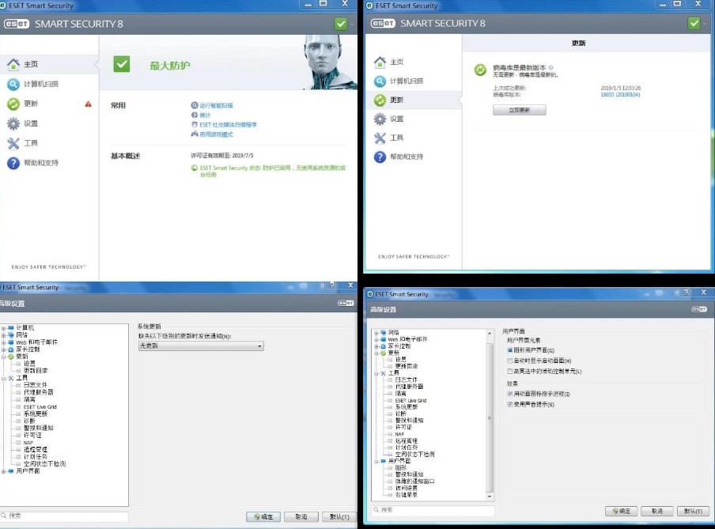Uncheck 用动画图标指示进程(I) checkbox
Viewport: 715px width, 529px height.
(510, 394)
